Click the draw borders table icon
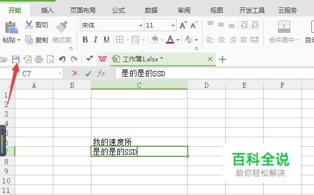The width and height of the screenshot is (314, 195). tap(135, 40)
